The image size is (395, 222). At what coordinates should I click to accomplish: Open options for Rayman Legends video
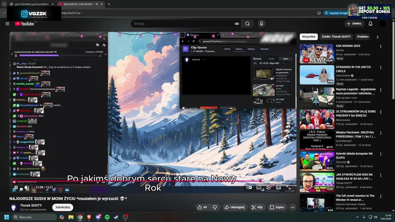pyautogui.click(x=380, y=90)
